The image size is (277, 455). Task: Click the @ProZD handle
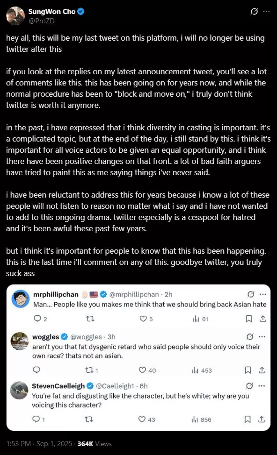click(41, 21)
